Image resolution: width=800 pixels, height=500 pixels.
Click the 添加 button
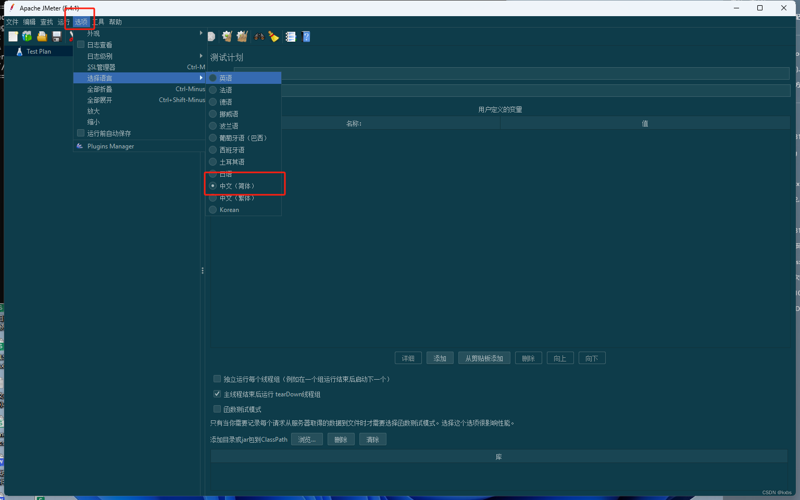coord(440,358)
